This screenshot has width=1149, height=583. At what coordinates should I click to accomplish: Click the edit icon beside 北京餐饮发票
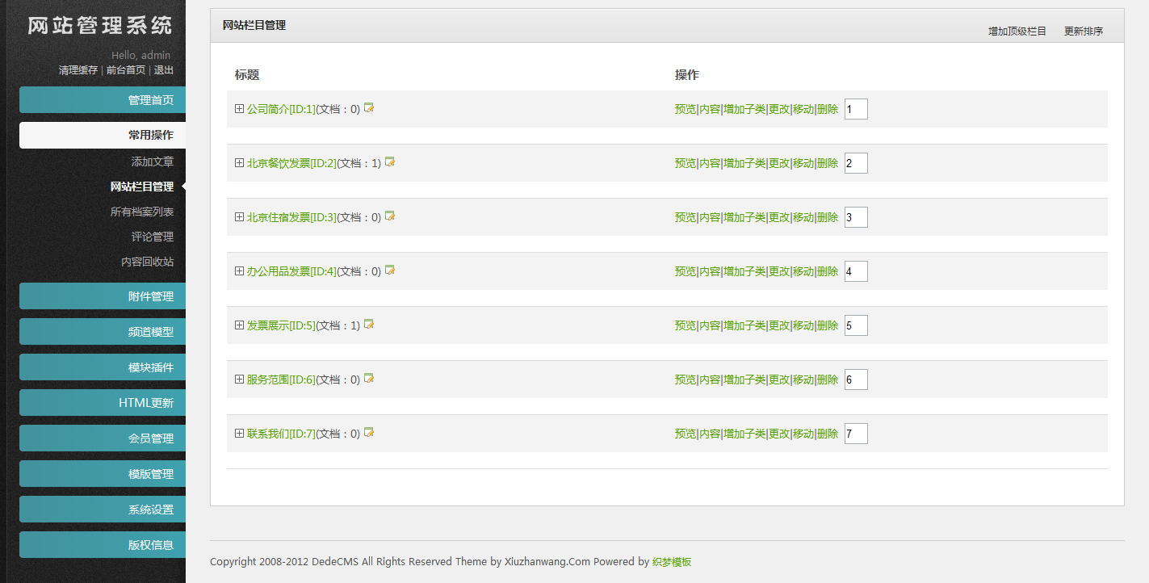[390, 162]
